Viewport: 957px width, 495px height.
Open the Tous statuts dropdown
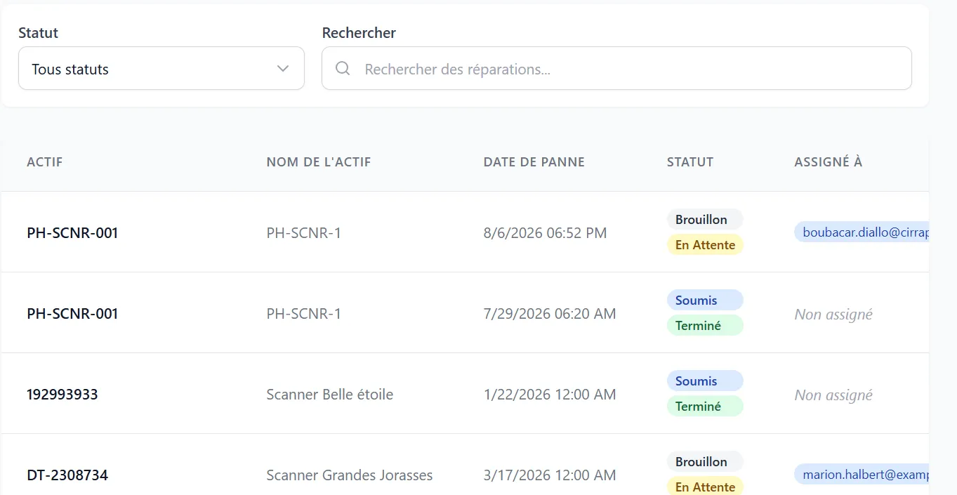click(161, 69)
